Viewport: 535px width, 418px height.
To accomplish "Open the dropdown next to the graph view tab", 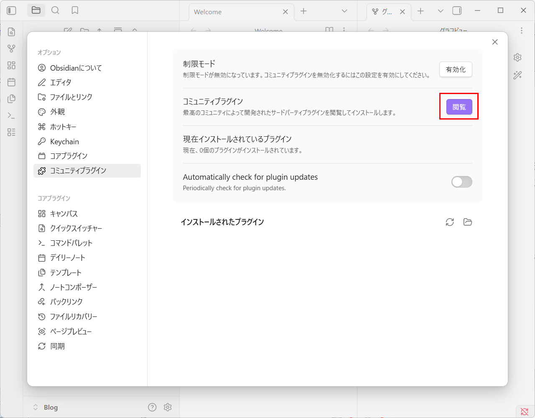I will point(440,12).
